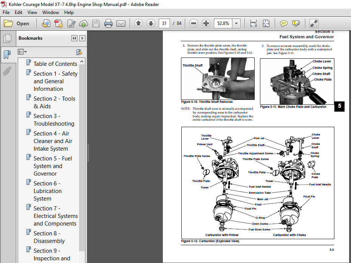Click the bookmarks scrollbar up arrow

(82, 61)
